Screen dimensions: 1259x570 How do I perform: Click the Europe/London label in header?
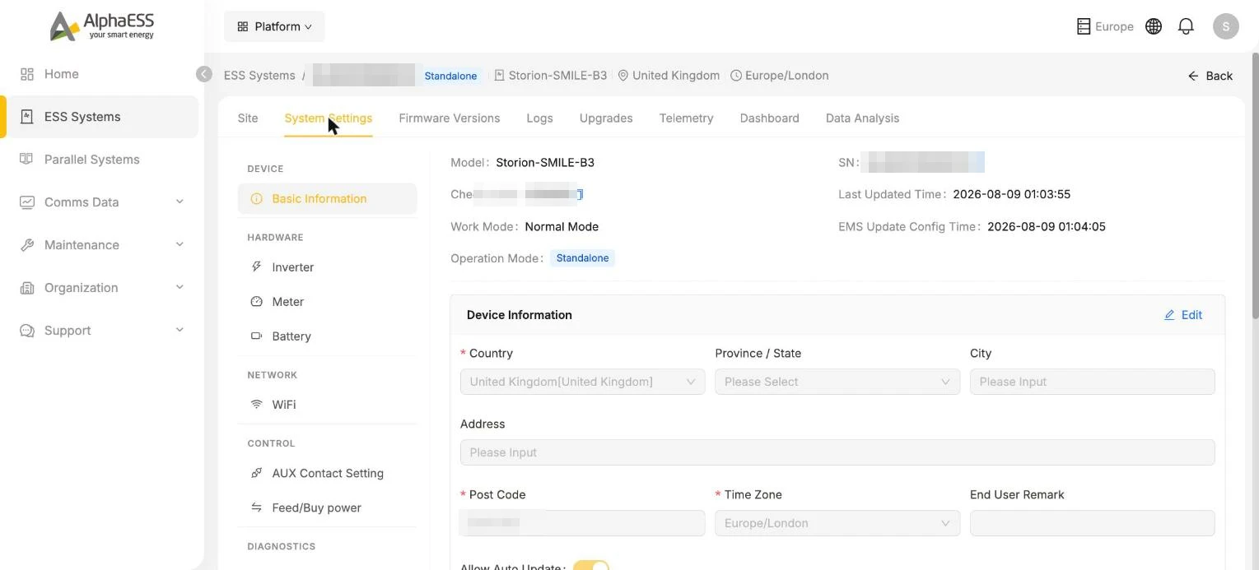tap(786, 76)
